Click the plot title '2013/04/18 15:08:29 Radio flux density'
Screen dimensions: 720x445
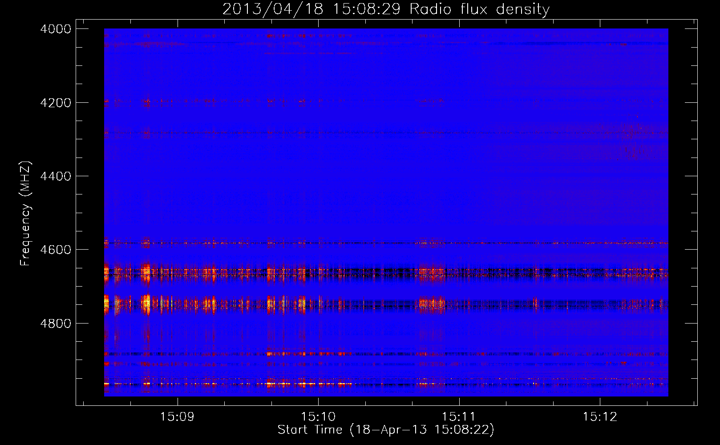tap(386, 9)
